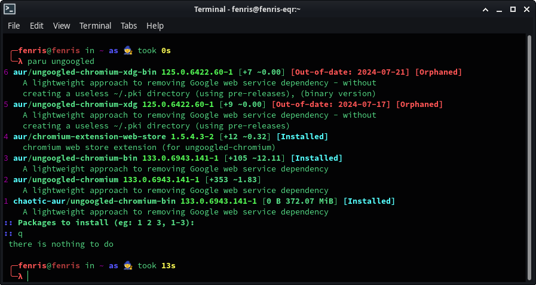Click the 'paru ungoogled' command text
Image resolution: width=536 pixels, height=285 pixels.
(61, 62)
